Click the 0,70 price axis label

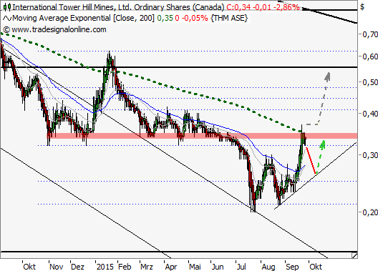tap(370, 34)
